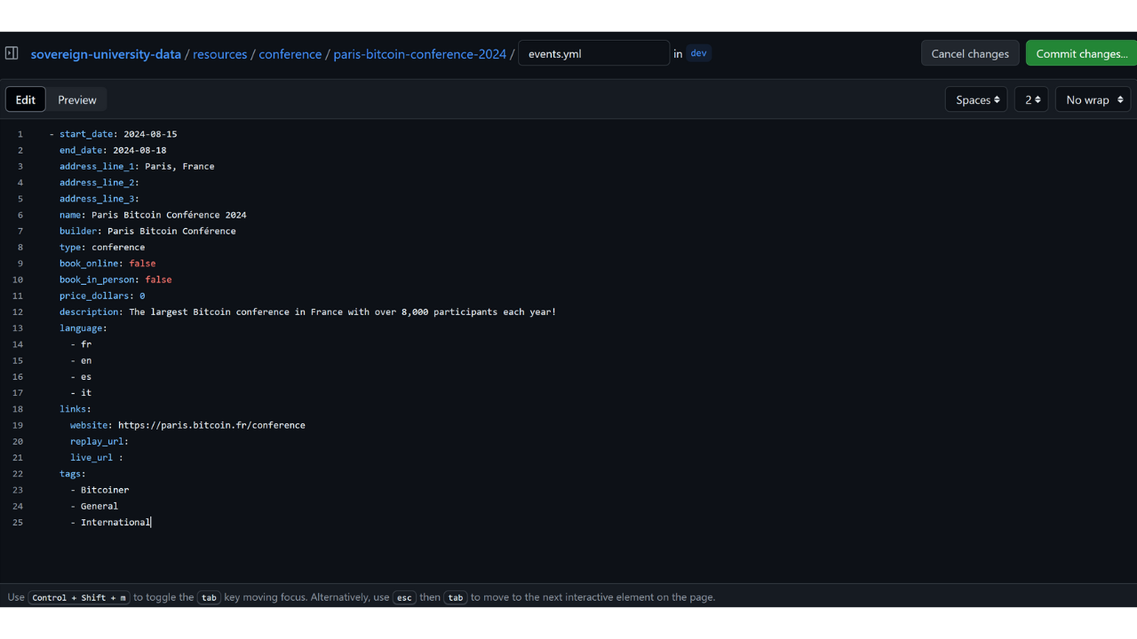Click line number 12 in the gutter

tap(19, 312)
